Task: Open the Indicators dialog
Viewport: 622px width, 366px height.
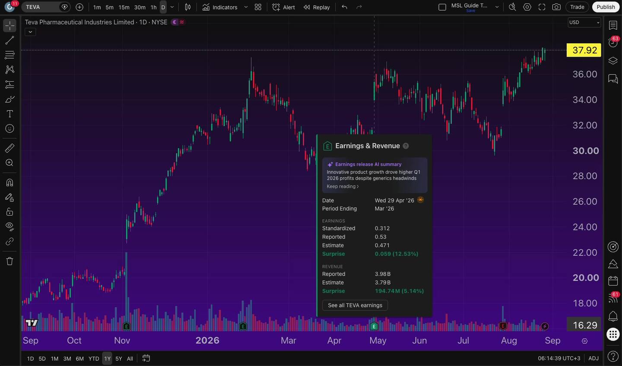Action: pyautogui.click(x=220, y=7)
